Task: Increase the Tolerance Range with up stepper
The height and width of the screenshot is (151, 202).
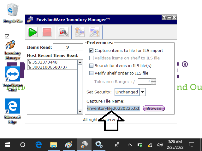Action: pos(153,80)
